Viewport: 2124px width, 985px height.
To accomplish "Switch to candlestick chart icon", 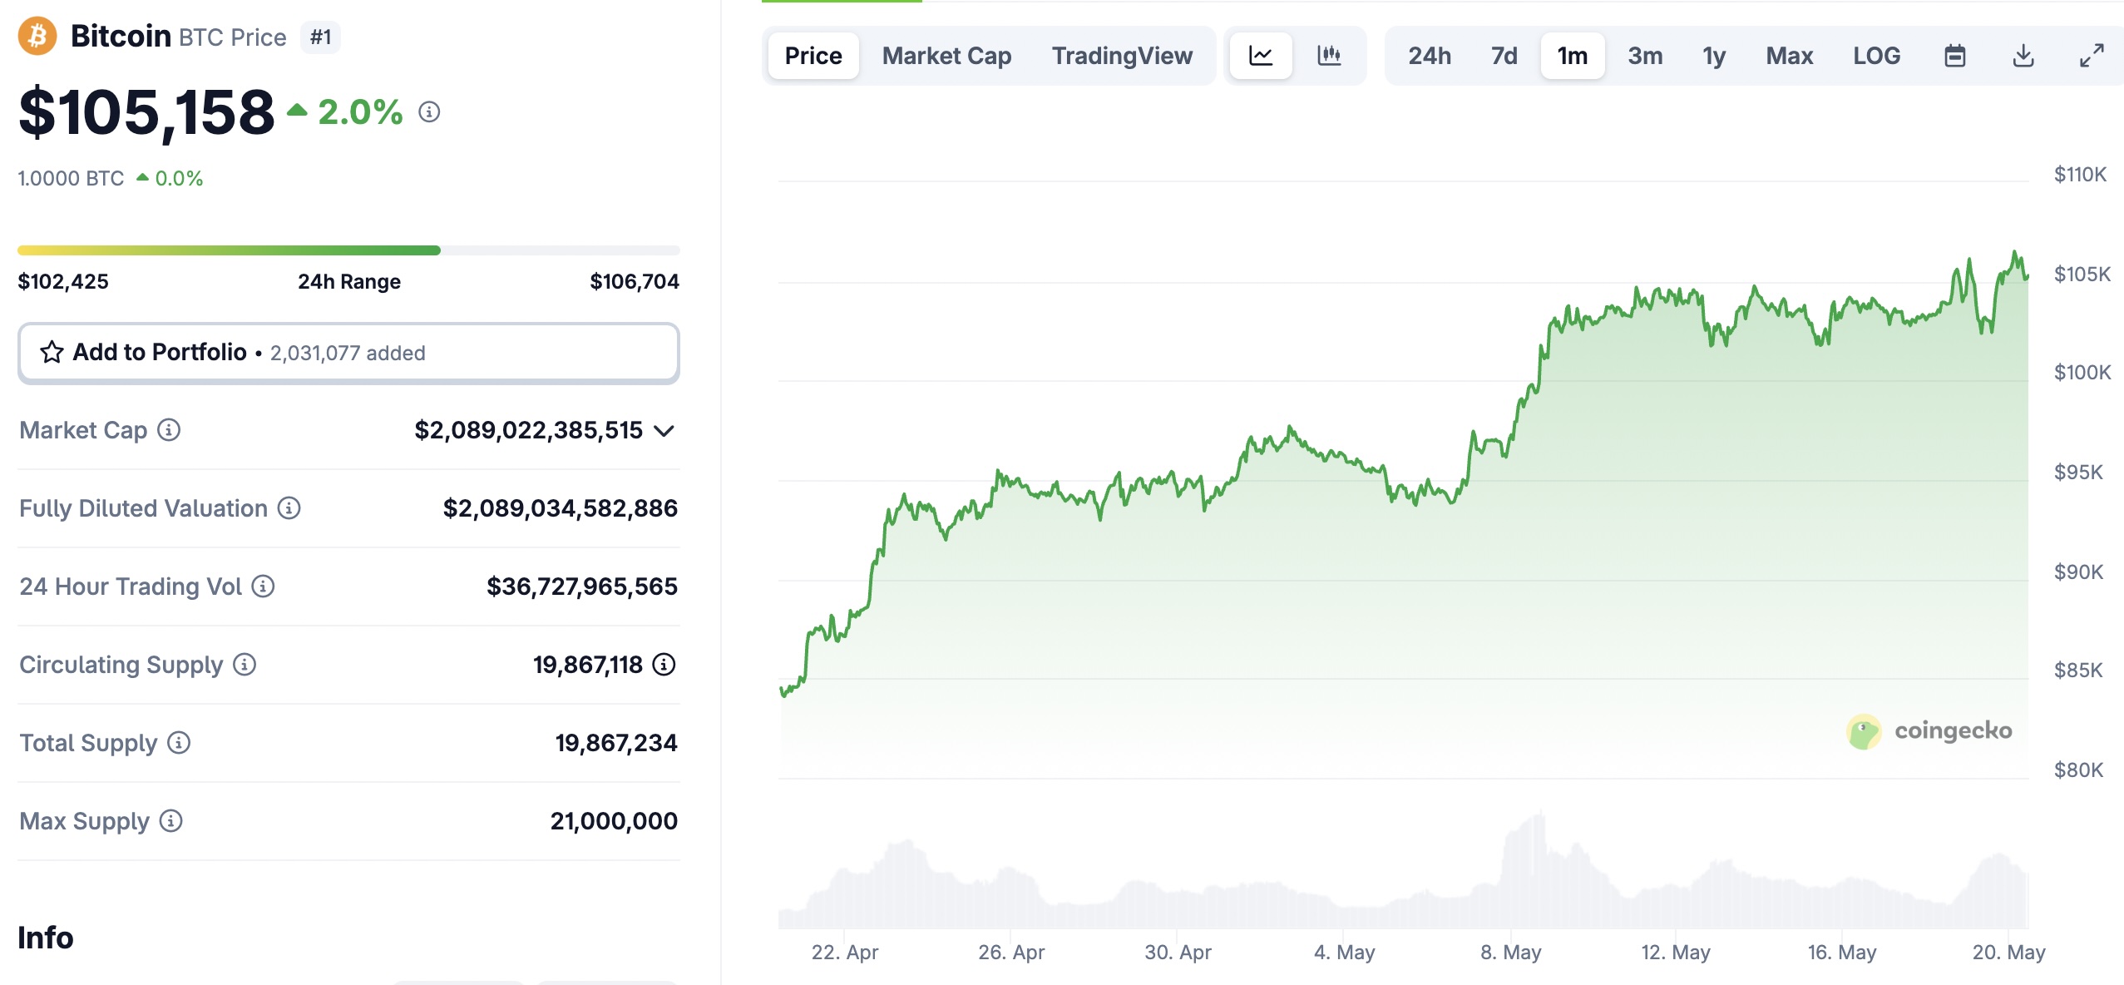I will [x=1329, y=56].
